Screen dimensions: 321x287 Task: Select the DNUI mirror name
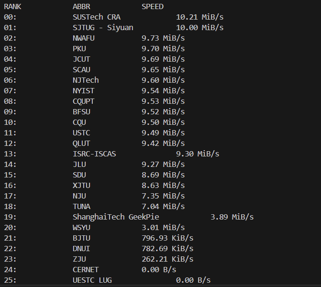(81, 249)
